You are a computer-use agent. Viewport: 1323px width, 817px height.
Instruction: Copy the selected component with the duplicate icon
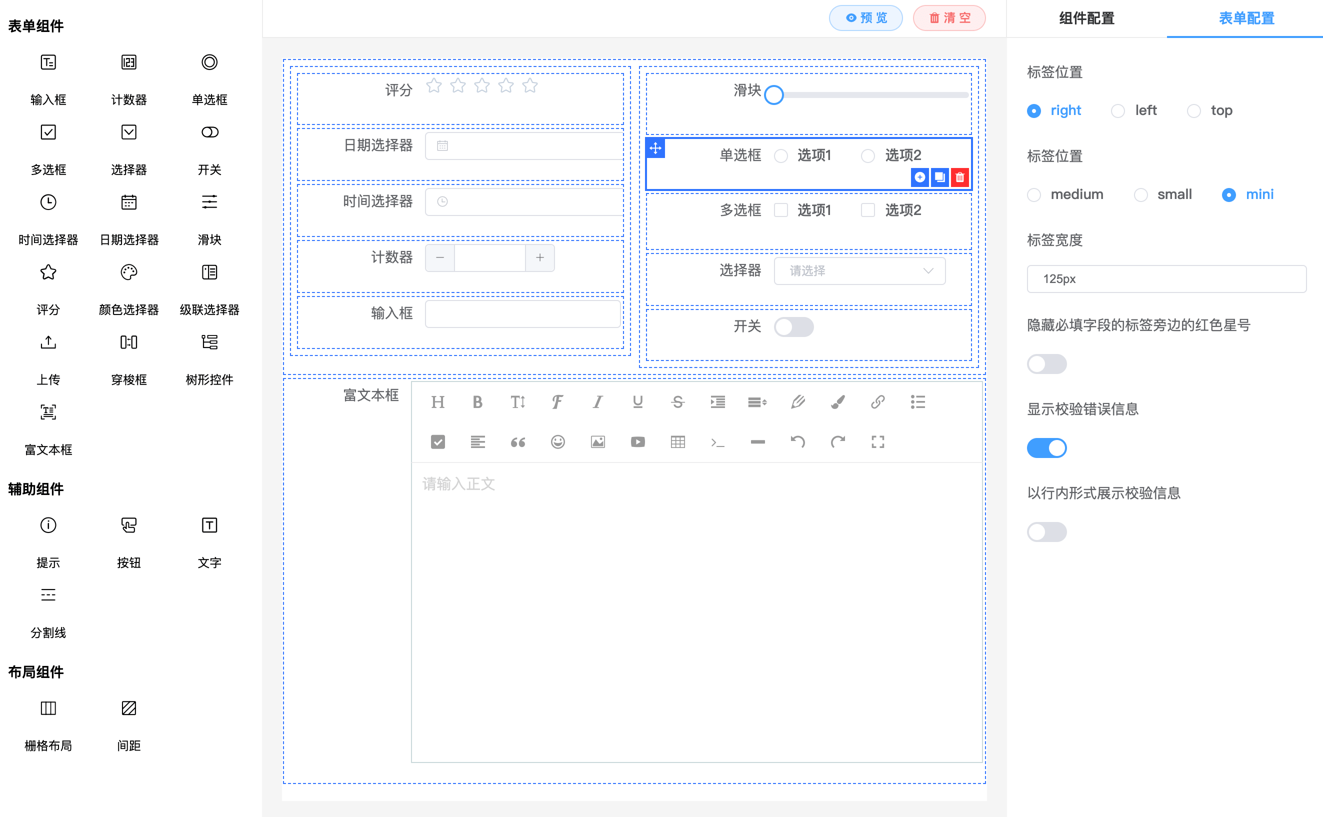(x=939, y=177)
